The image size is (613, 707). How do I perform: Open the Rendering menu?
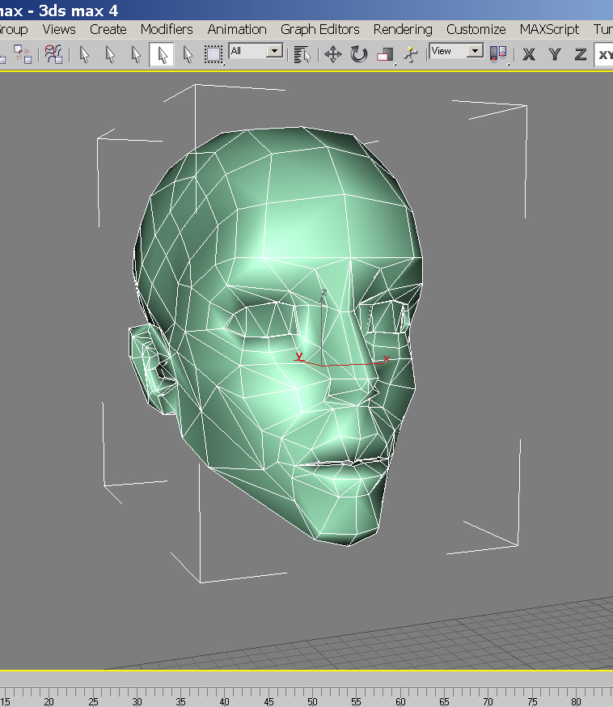click(403, 29)
